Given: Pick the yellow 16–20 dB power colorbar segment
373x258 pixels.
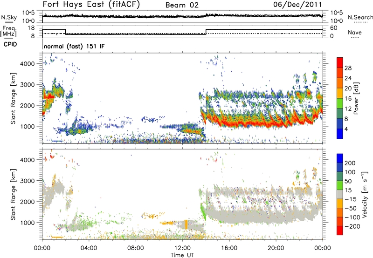Looking at the screenshot, I should pyautogui.click(x=340, y=93).
